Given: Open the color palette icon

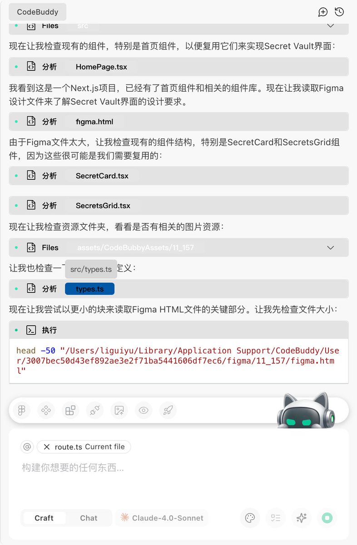Looking at the screenshot, I should (250, 518).
